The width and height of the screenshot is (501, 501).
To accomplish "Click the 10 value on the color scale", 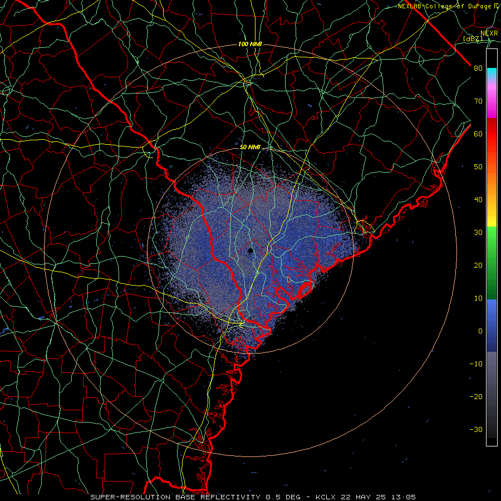I will tap(478, 298).
